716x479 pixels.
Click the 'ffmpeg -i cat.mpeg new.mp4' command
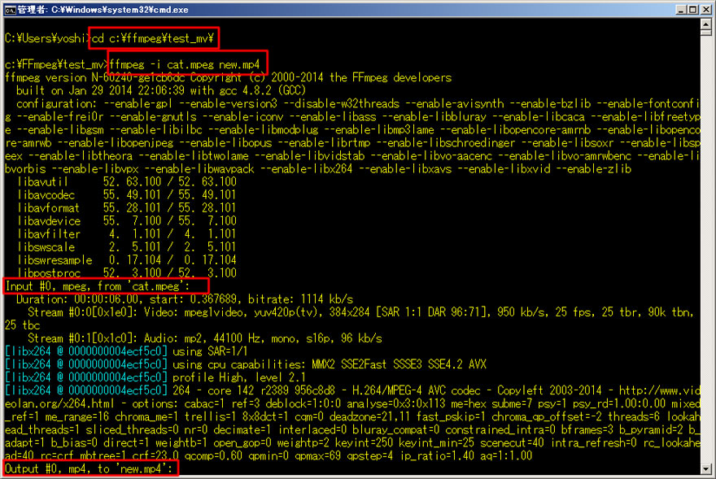185,64
